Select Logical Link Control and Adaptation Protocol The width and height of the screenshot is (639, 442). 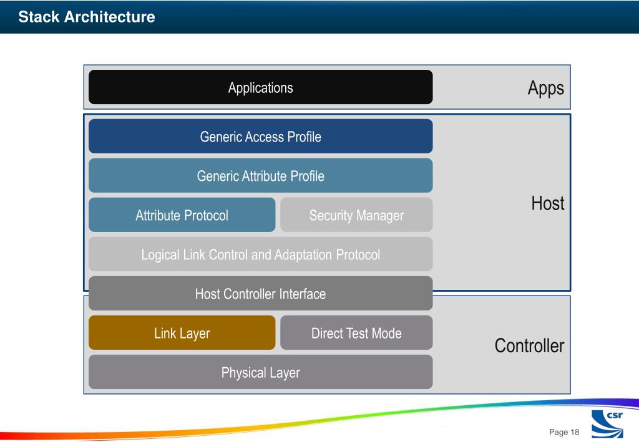(260, 254)
